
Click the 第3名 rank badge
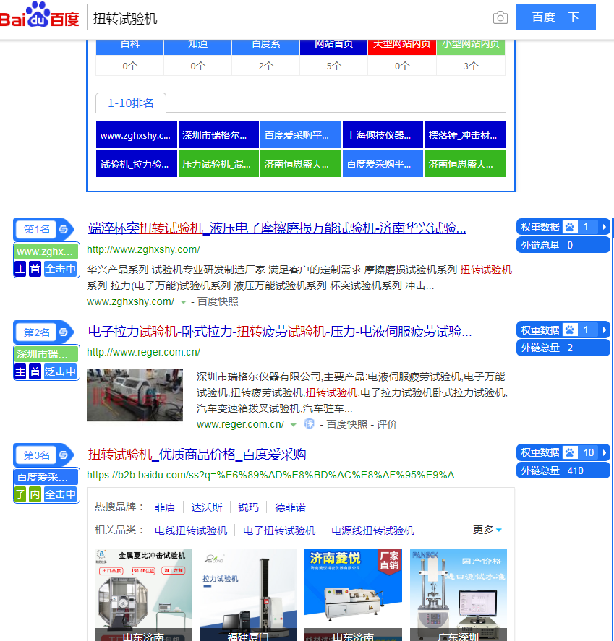pyautogui.click(x=36, y=455)
